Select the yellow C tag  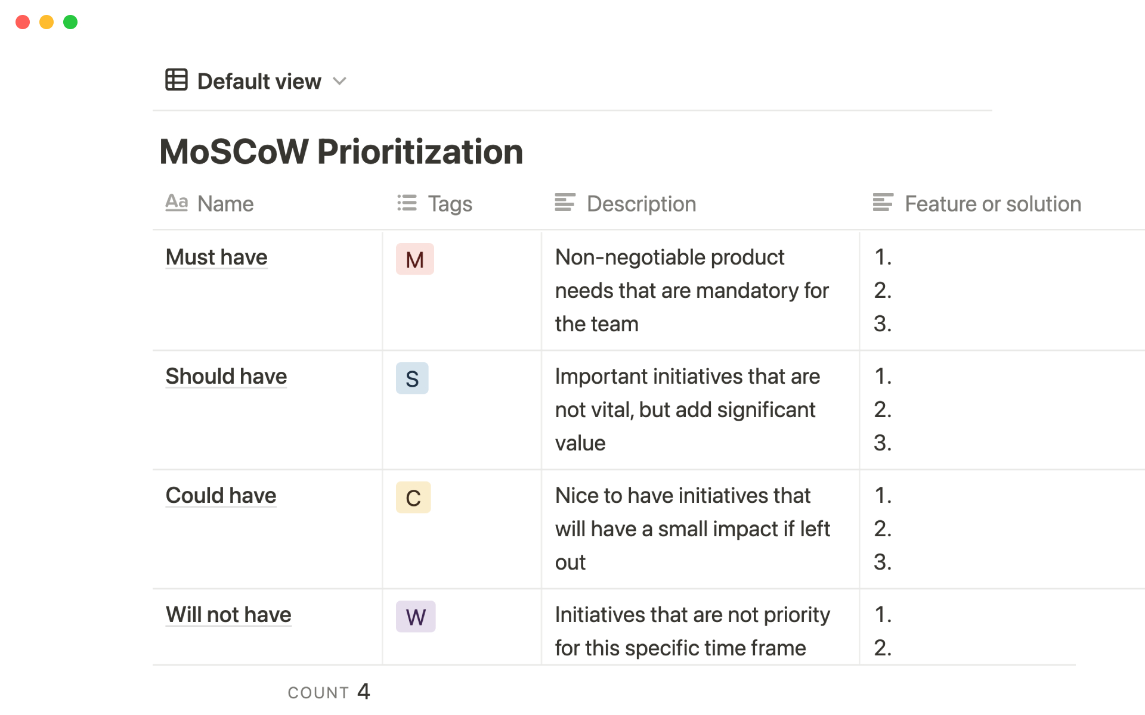coord(413,498)
